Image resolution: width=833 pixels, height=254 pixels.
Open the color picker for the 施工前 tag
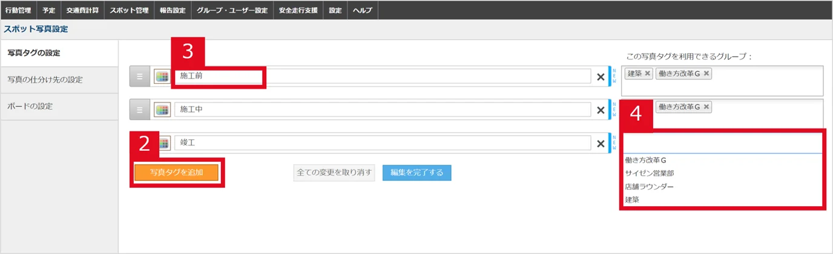coord(162,77)
